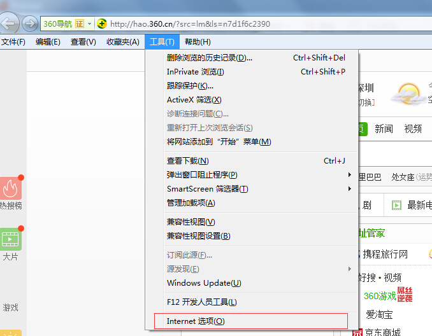Open Internet 选项(O)

click(x=251, y=321)
